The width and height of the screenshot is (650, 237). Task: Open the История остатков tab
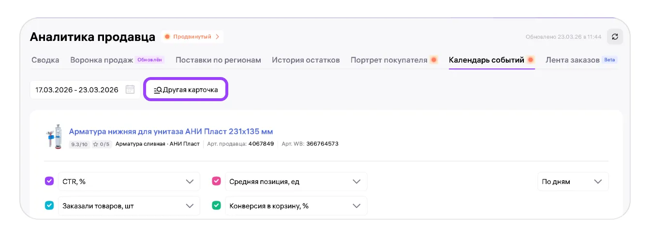306,60
